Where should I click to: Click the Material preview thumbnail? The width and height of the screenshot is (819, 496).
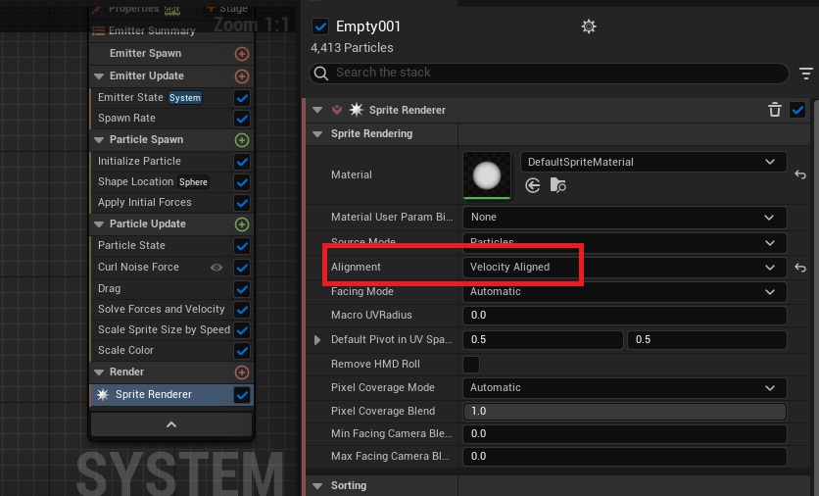pos(487,175)
